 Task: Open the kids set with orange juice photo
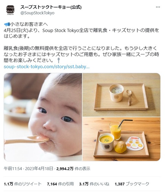pos(121,139)
